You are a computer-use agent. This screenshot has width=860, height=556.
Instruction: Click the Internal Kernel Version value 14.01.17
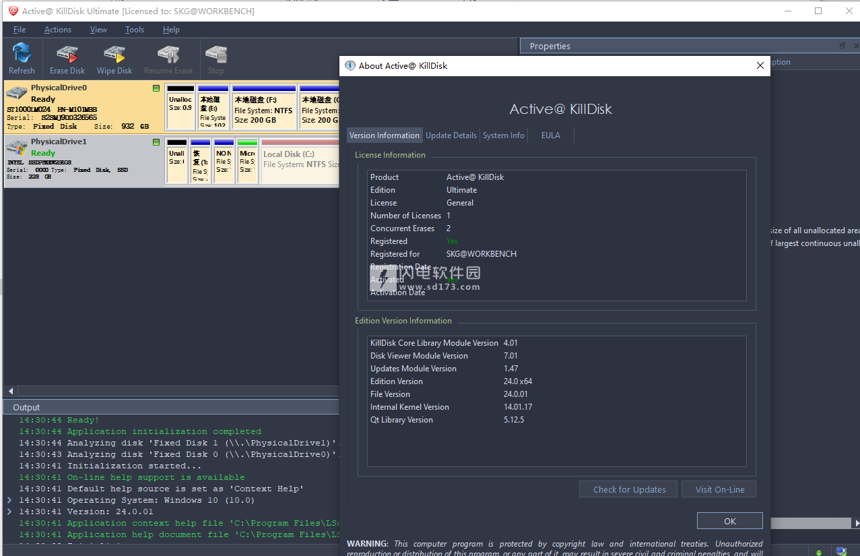pyautogui.click(x=518, y=407)
